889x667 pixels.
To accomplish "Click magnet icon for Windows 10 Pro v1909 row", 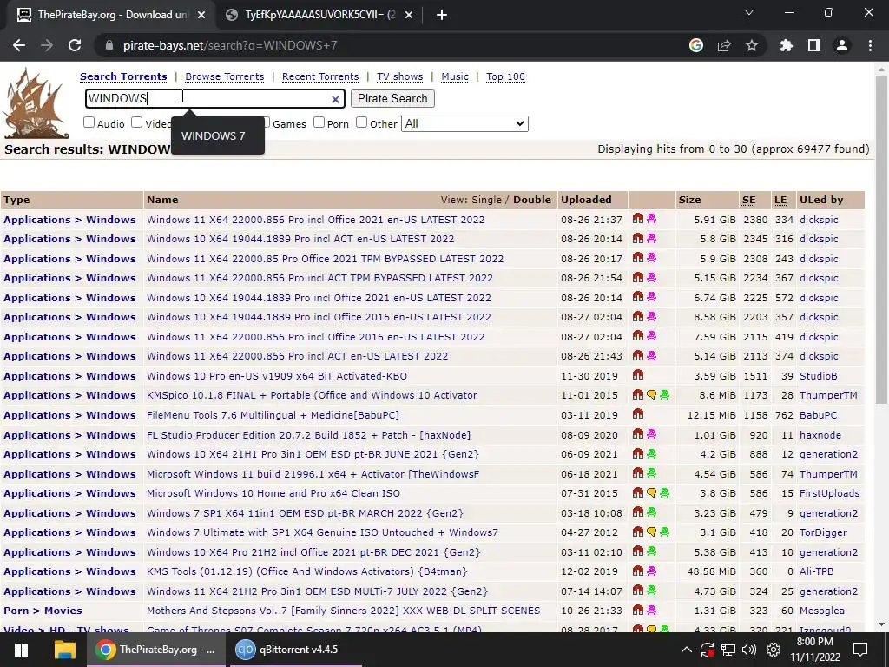I will [638, 375].
